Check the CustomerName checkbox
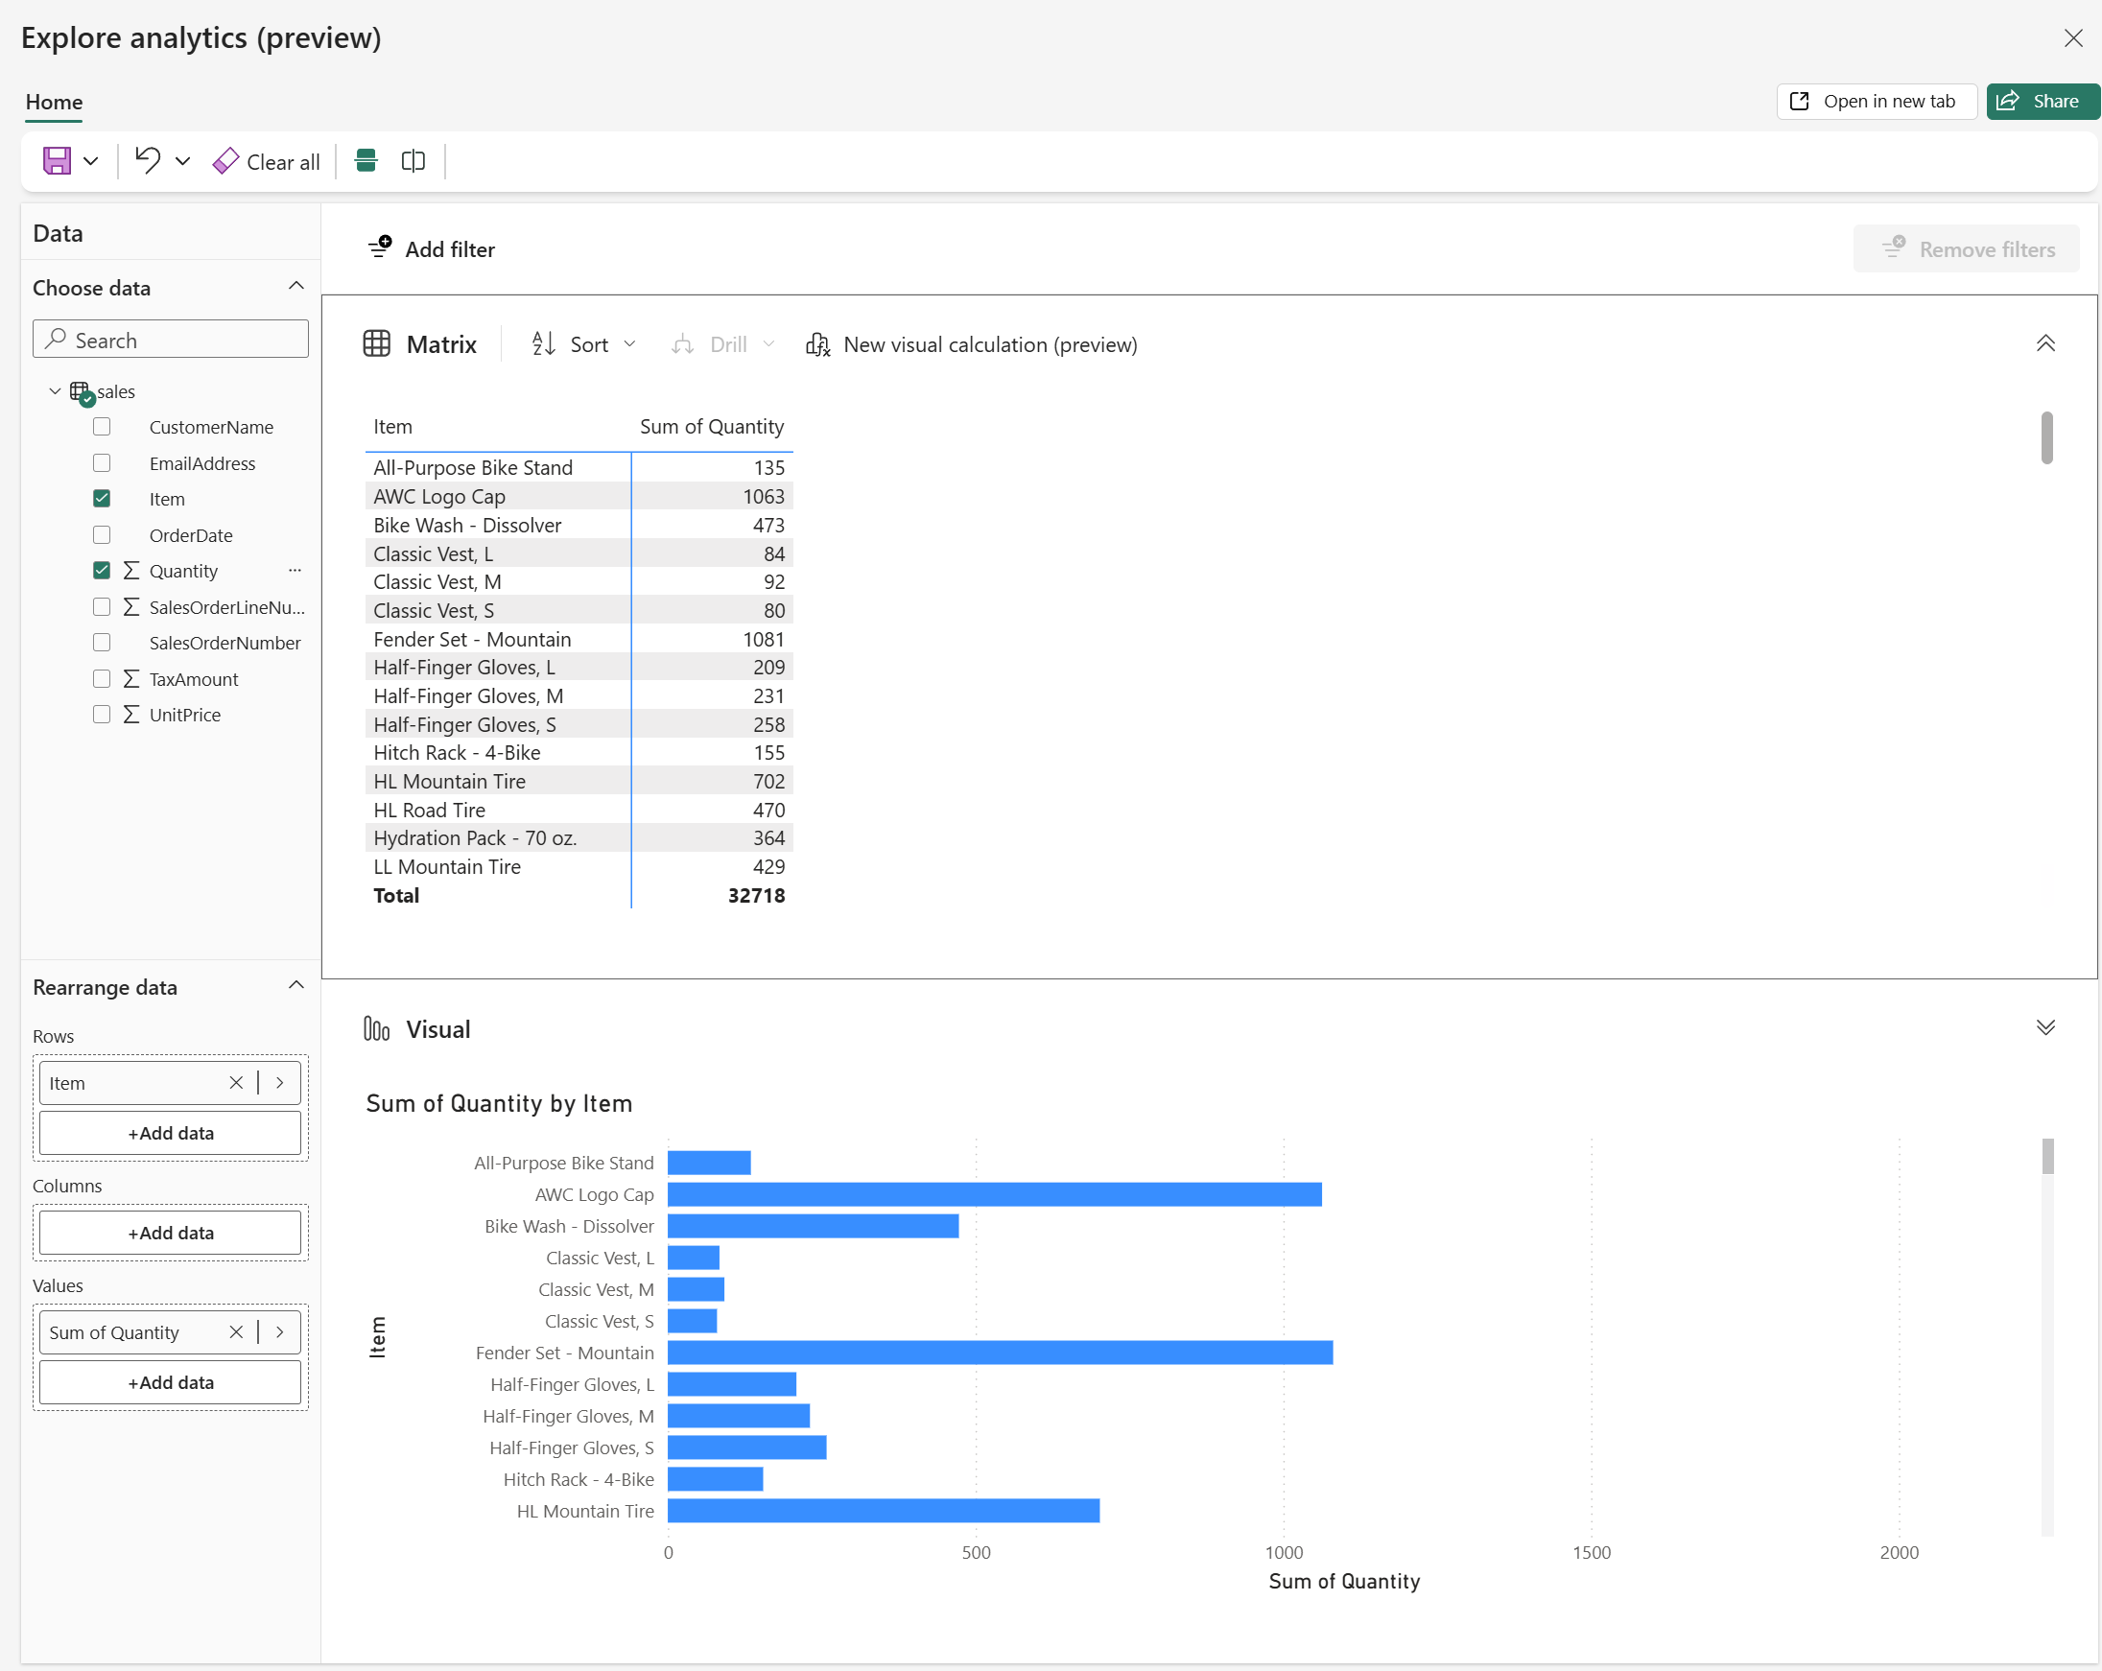 click(x=102, y=427)
